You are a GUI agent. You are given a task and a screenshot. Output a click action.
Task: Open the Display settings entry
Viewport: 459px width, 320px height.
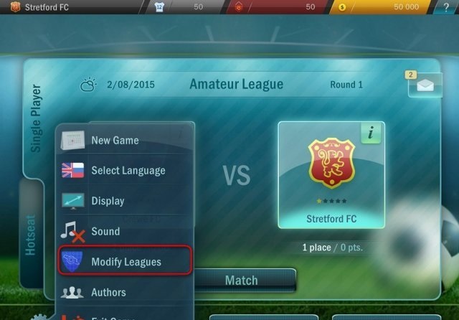(126, 201)
